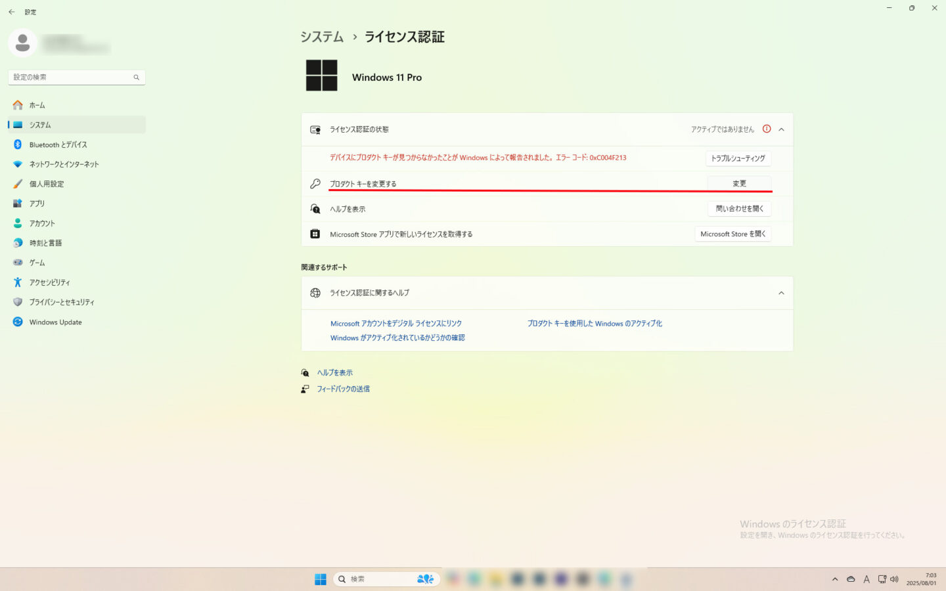Click the globe icon beside ライセンス認証に関するヘルプ
Viewport: 946px width, 591px height.
click(315, 293)
